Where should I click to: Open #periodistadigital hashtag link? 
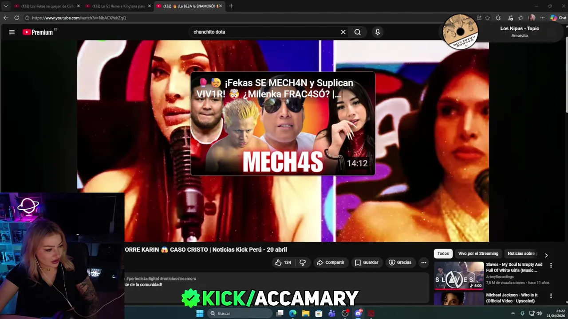(x=142, y=279)
